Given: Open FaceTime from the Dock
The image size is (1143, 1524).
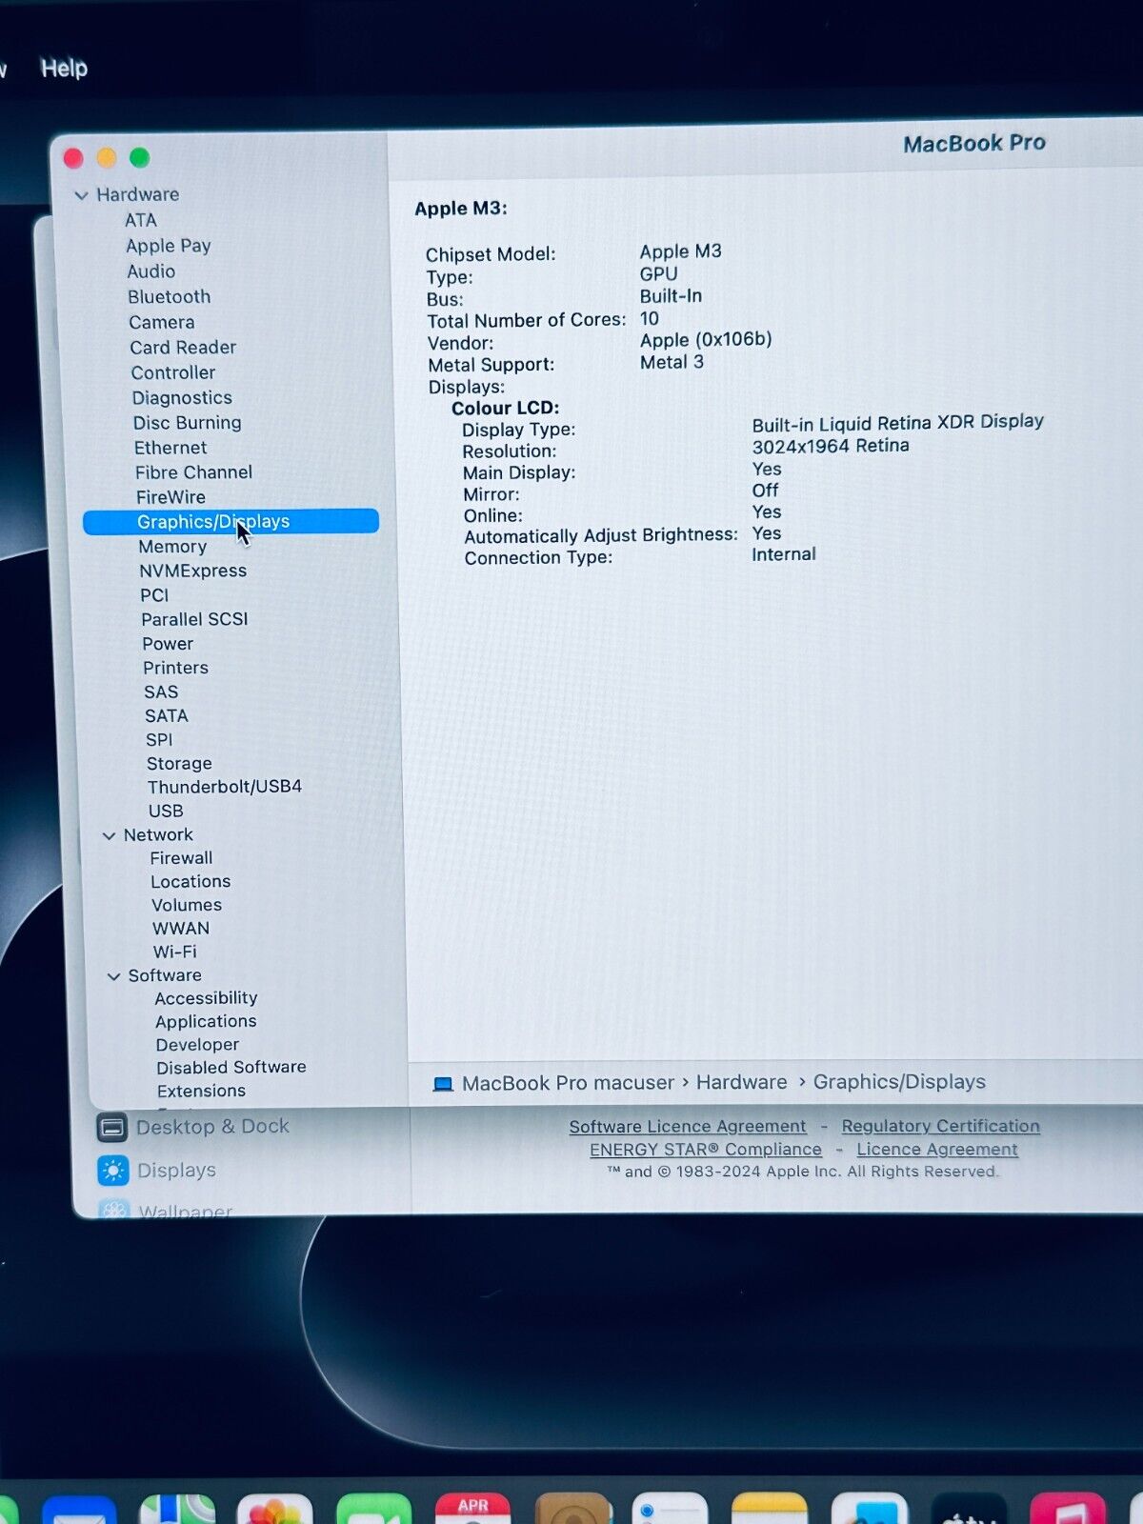Looking at the screenshot, I should tap(374, 1511).
